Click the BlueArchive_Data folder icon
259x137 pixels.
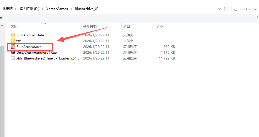13,35
